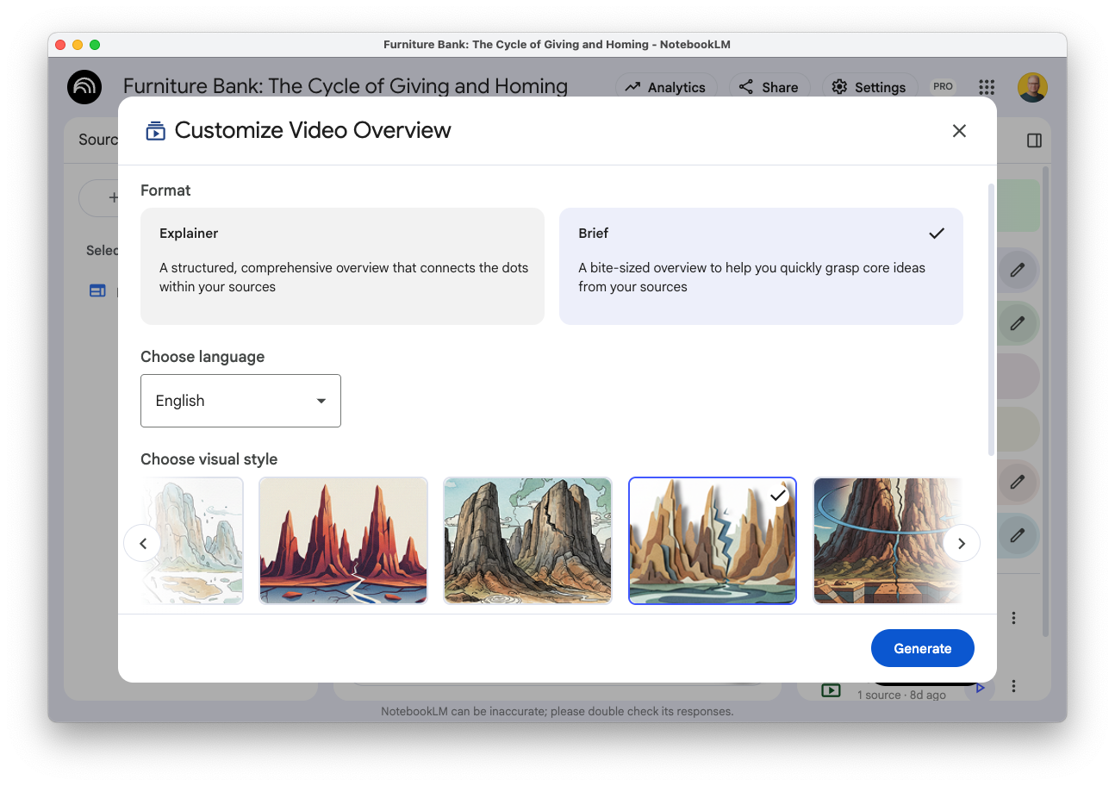The height and width of the screenshot is (786, 1115).
Task: Click the Video Overview icon in dialog header
Action: tap(155, 131)
